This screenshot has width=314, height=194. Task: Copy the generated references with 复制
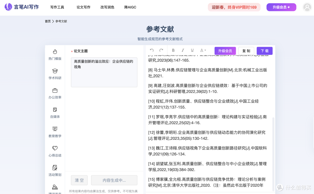pos(246,51)
